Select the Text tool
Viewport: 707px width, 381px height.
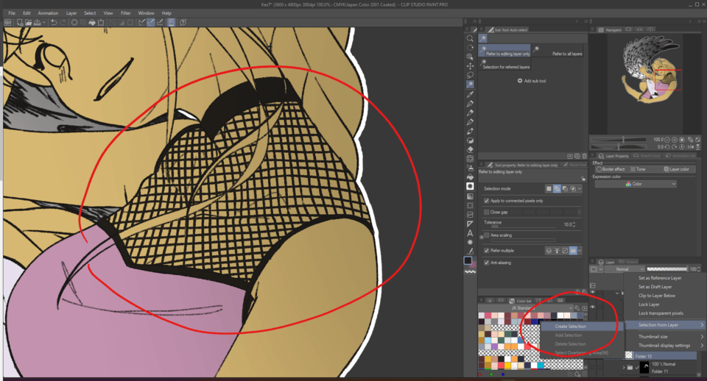[x=470, y=233]
